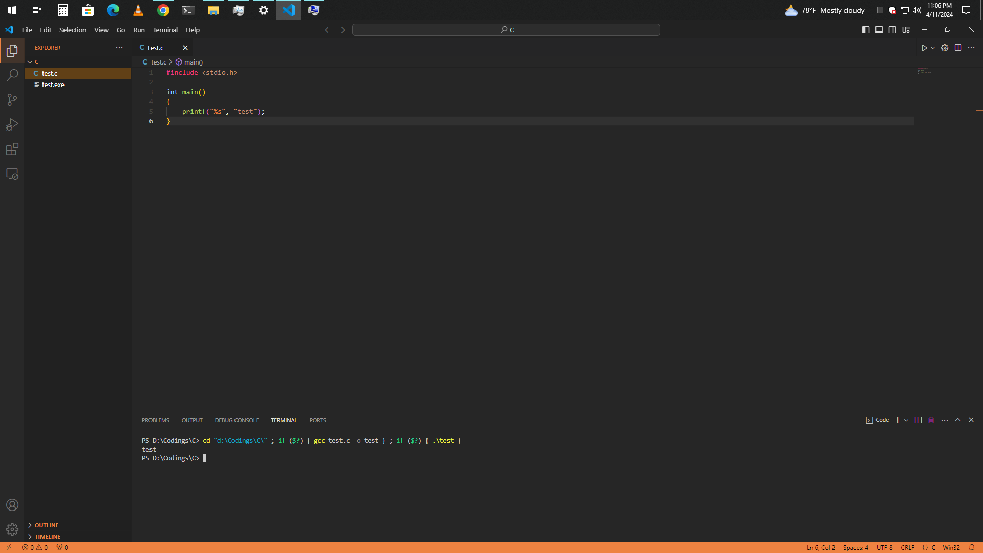Change file encoding UTF-8
The image size is (983, 553).
(x=884, y=547)
